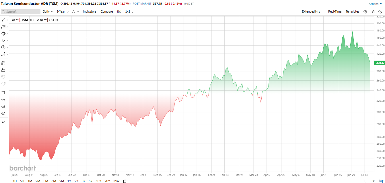Select the 10Y time range
The image size is (385, 183).
[98, 181]
